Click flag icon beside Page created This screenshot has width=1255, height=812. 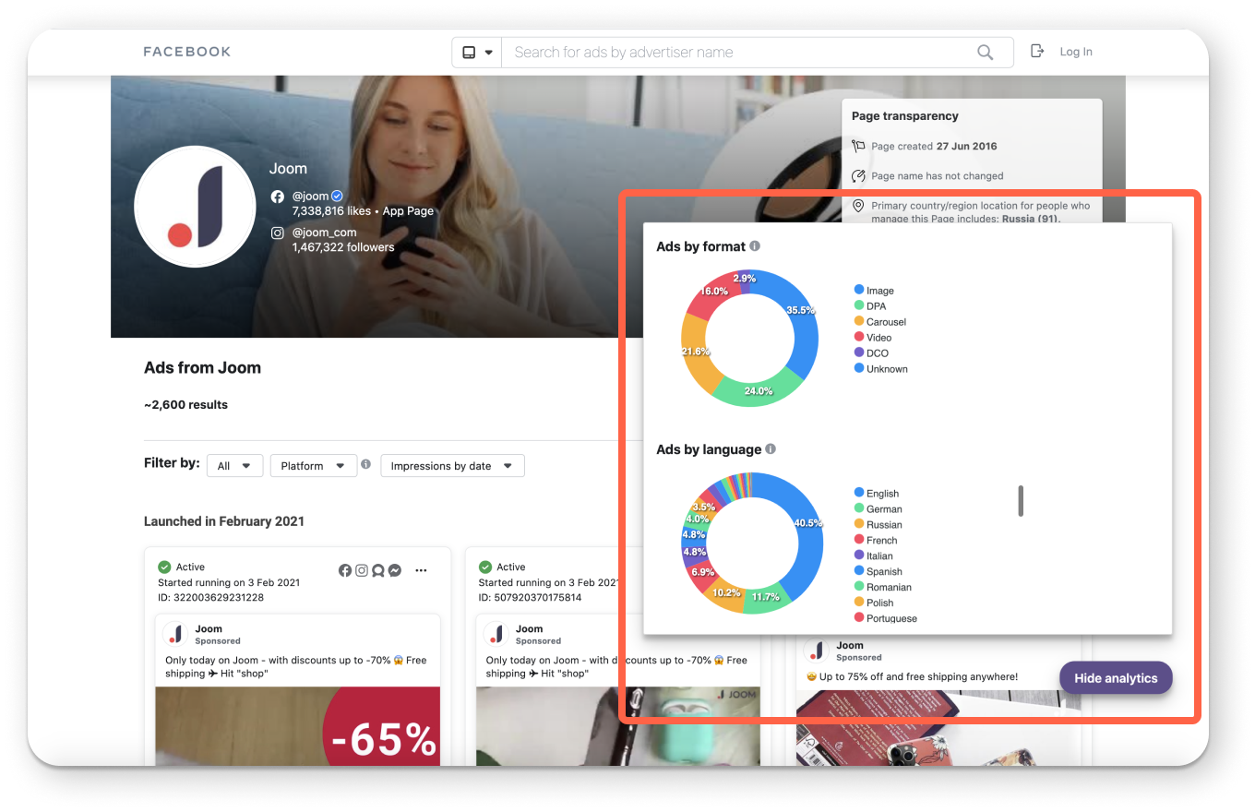click(858, 146)
